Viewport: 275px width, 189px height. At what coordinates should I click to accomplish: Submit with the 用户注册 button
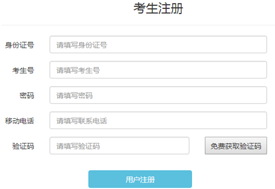click(x=140, y=179)
